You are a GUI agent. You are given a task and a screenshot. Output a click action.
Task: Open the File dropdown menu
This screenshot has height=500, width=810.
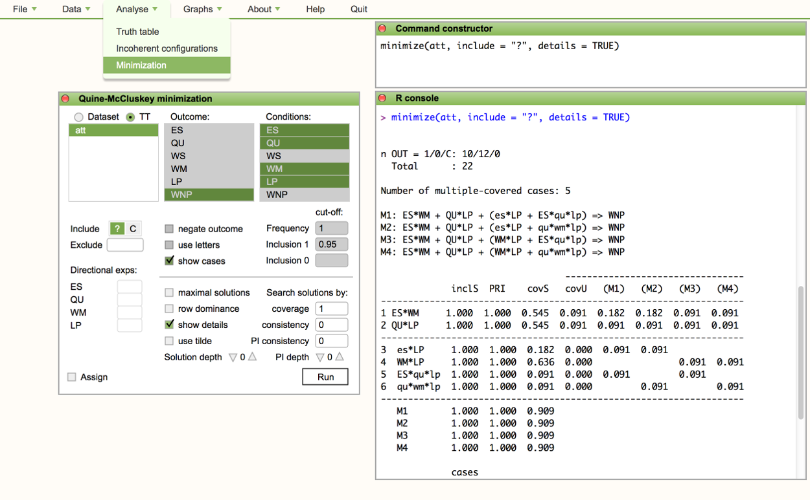coord(25,9)
